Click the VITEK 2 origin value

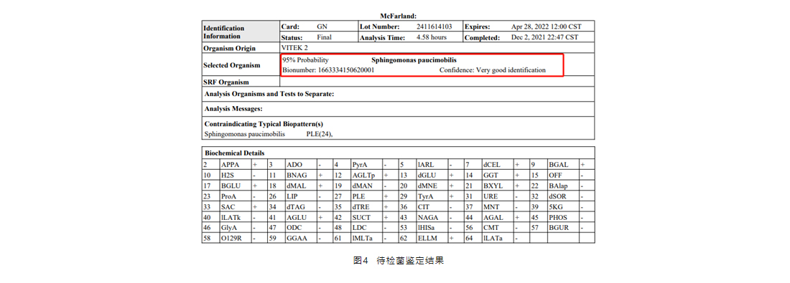294,47
